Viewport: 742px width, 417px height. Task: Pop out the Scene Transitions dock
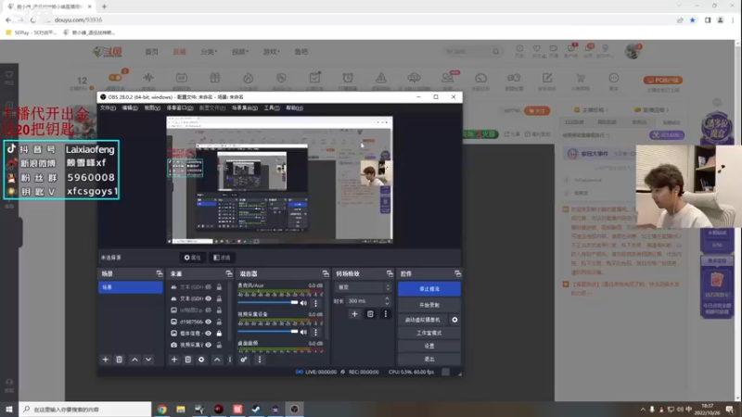tap(390, 273)
